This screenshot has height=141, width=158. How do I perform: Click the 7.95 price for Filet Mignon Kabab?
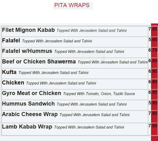click(x=153, y=29)
